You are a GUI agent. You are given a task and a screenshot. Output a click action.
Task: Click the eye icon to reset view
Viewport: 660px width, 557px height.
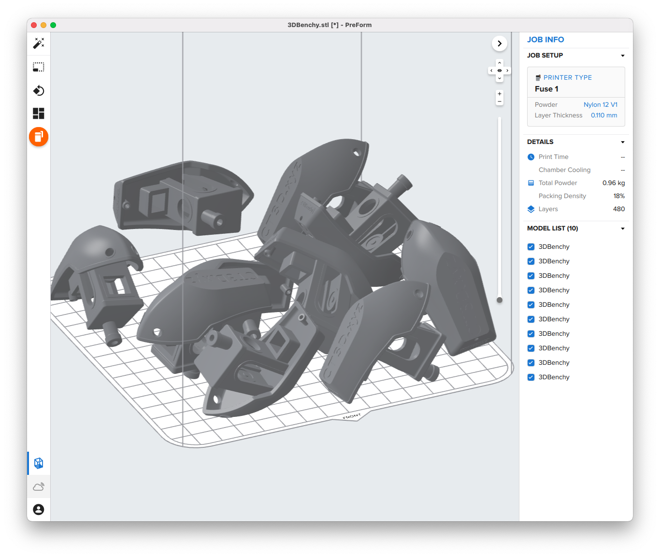coord(500,71)
